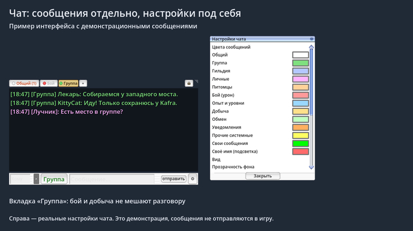Open the Гильдия blue color swatch
This screenshot has width=413, height=231.
pos(300,71)
